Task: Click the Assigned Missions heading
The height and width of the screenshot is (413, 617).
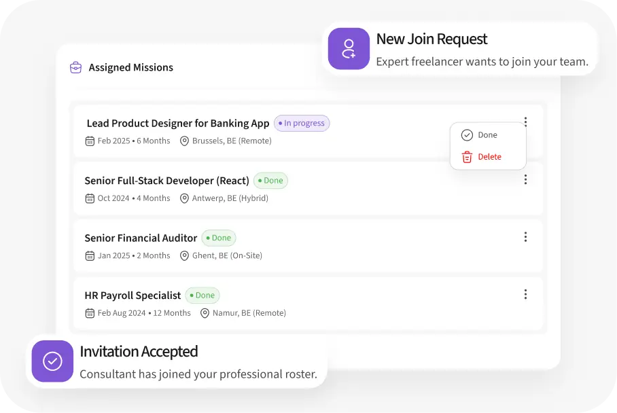Action: click(131, 68)
